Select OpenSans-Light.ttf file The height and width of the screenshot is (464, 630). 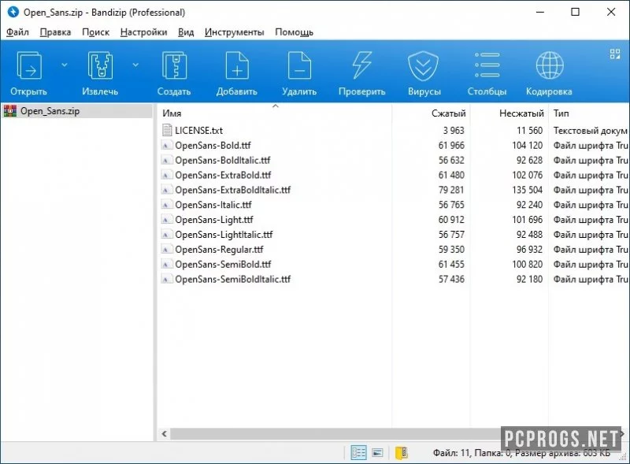(x=214, y=220)
